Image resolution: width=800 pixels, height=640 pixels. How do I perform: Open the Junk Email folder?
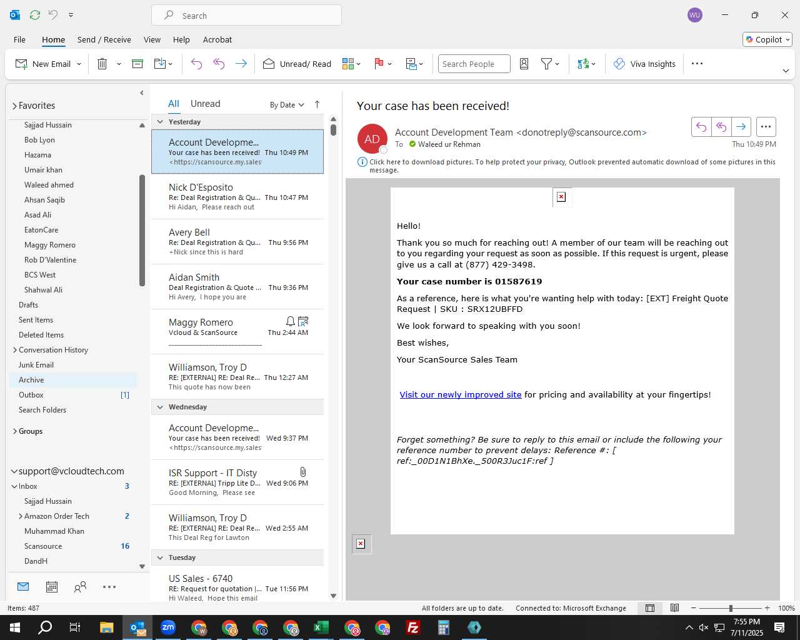pyautogui.click(x=36, y=365)
